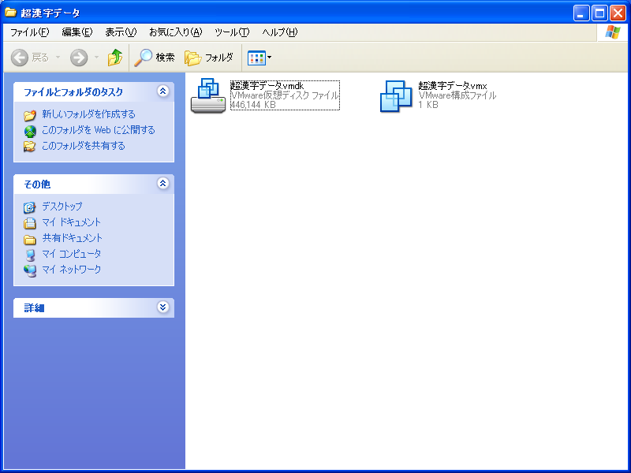This screenshot has height=473, width=631.
Task: Expand the 詳細 details panel
Action: tap(163, 307)
